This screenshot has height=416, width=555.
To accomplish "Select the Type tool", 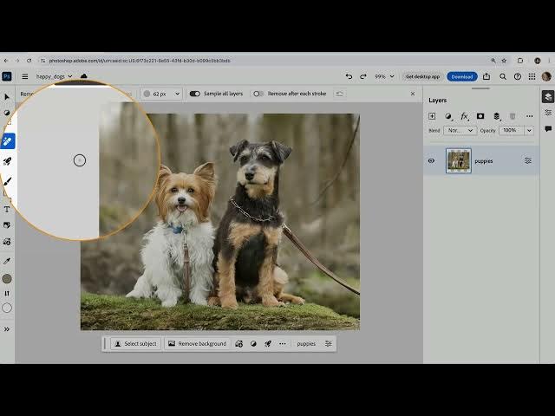I will point(7,210).
